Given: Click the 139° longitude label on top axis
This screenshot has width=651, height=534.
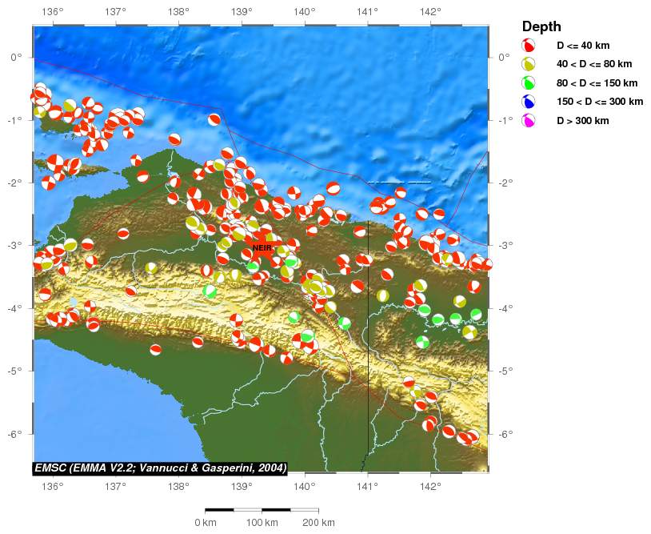Looking at the screenshot, I should [242, 12].
